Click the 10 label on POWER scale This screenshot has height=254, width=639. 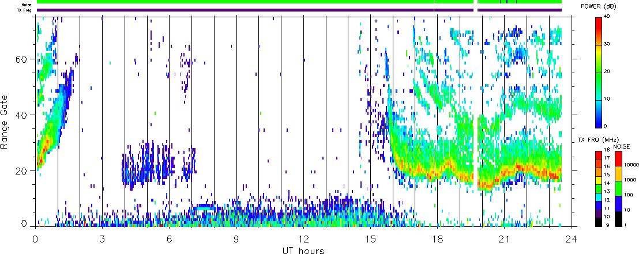(608, 98)
